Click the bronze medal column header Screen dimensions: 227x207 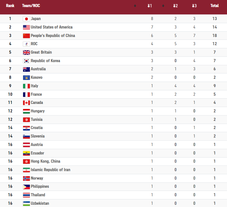[x=194, y=6]
